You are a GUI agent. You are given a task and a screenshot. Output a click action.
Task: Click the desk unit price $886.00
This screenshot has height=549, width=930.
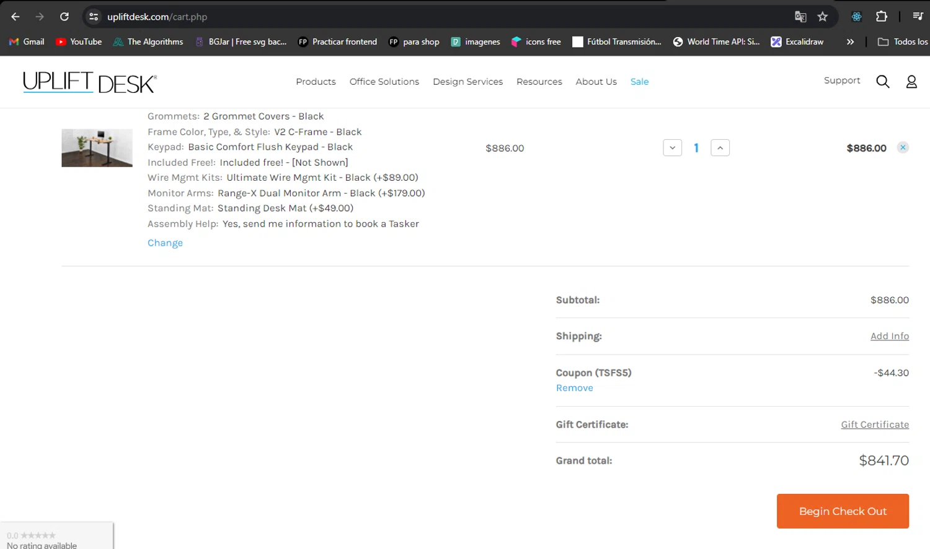tap(505, 148)
